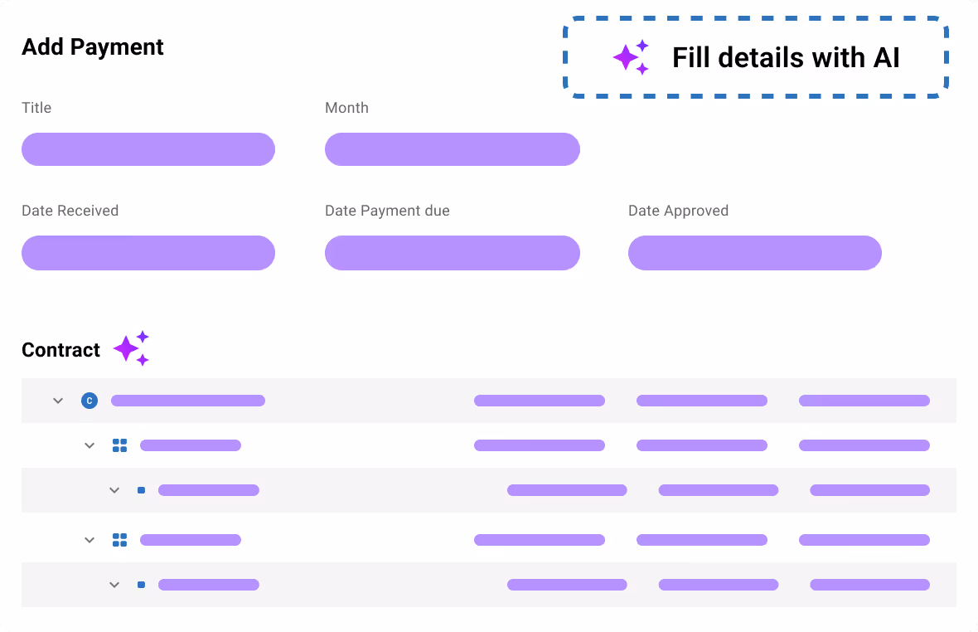Collapse the first grid sub-item

click(90, 445)
